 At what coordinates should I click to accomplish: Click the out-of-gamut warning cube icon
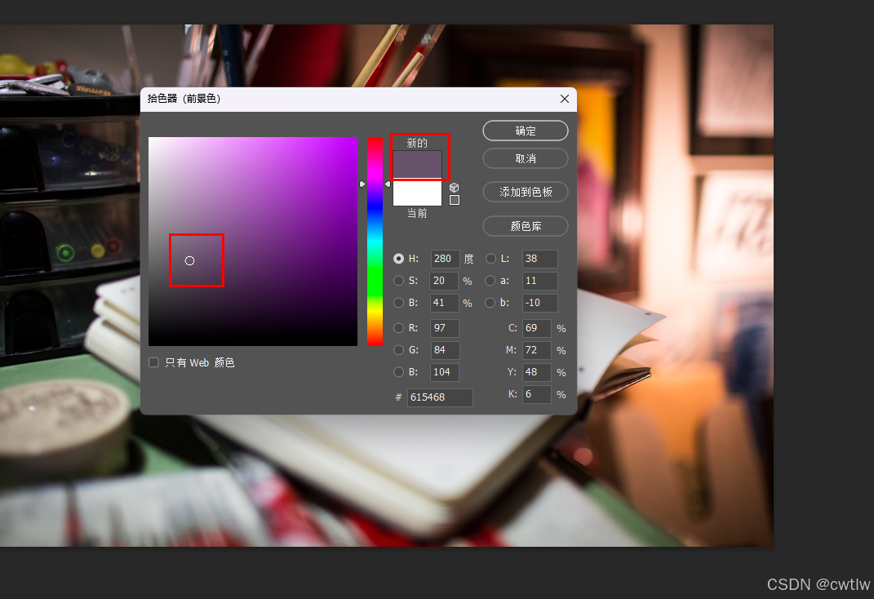(455, 187)
